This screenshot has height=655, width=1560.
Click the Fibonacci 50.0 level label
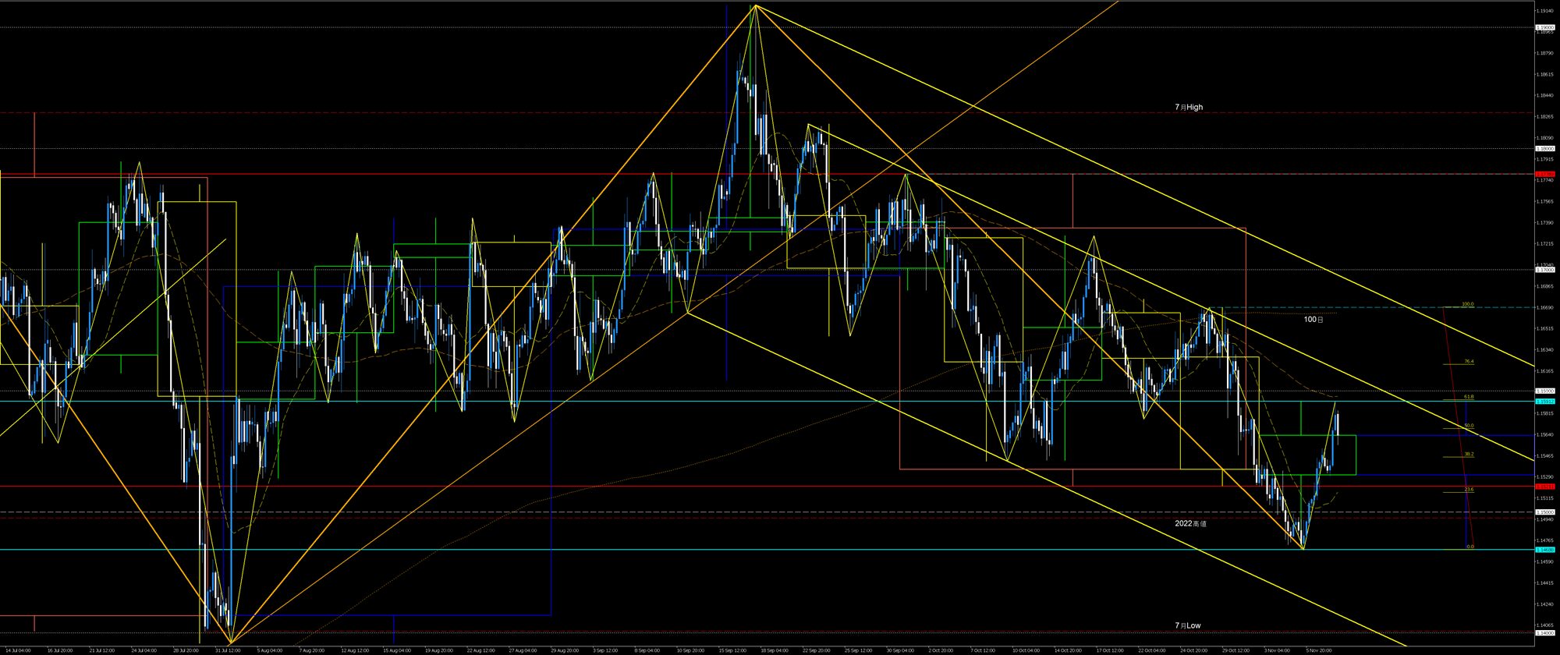(1468, 426)
